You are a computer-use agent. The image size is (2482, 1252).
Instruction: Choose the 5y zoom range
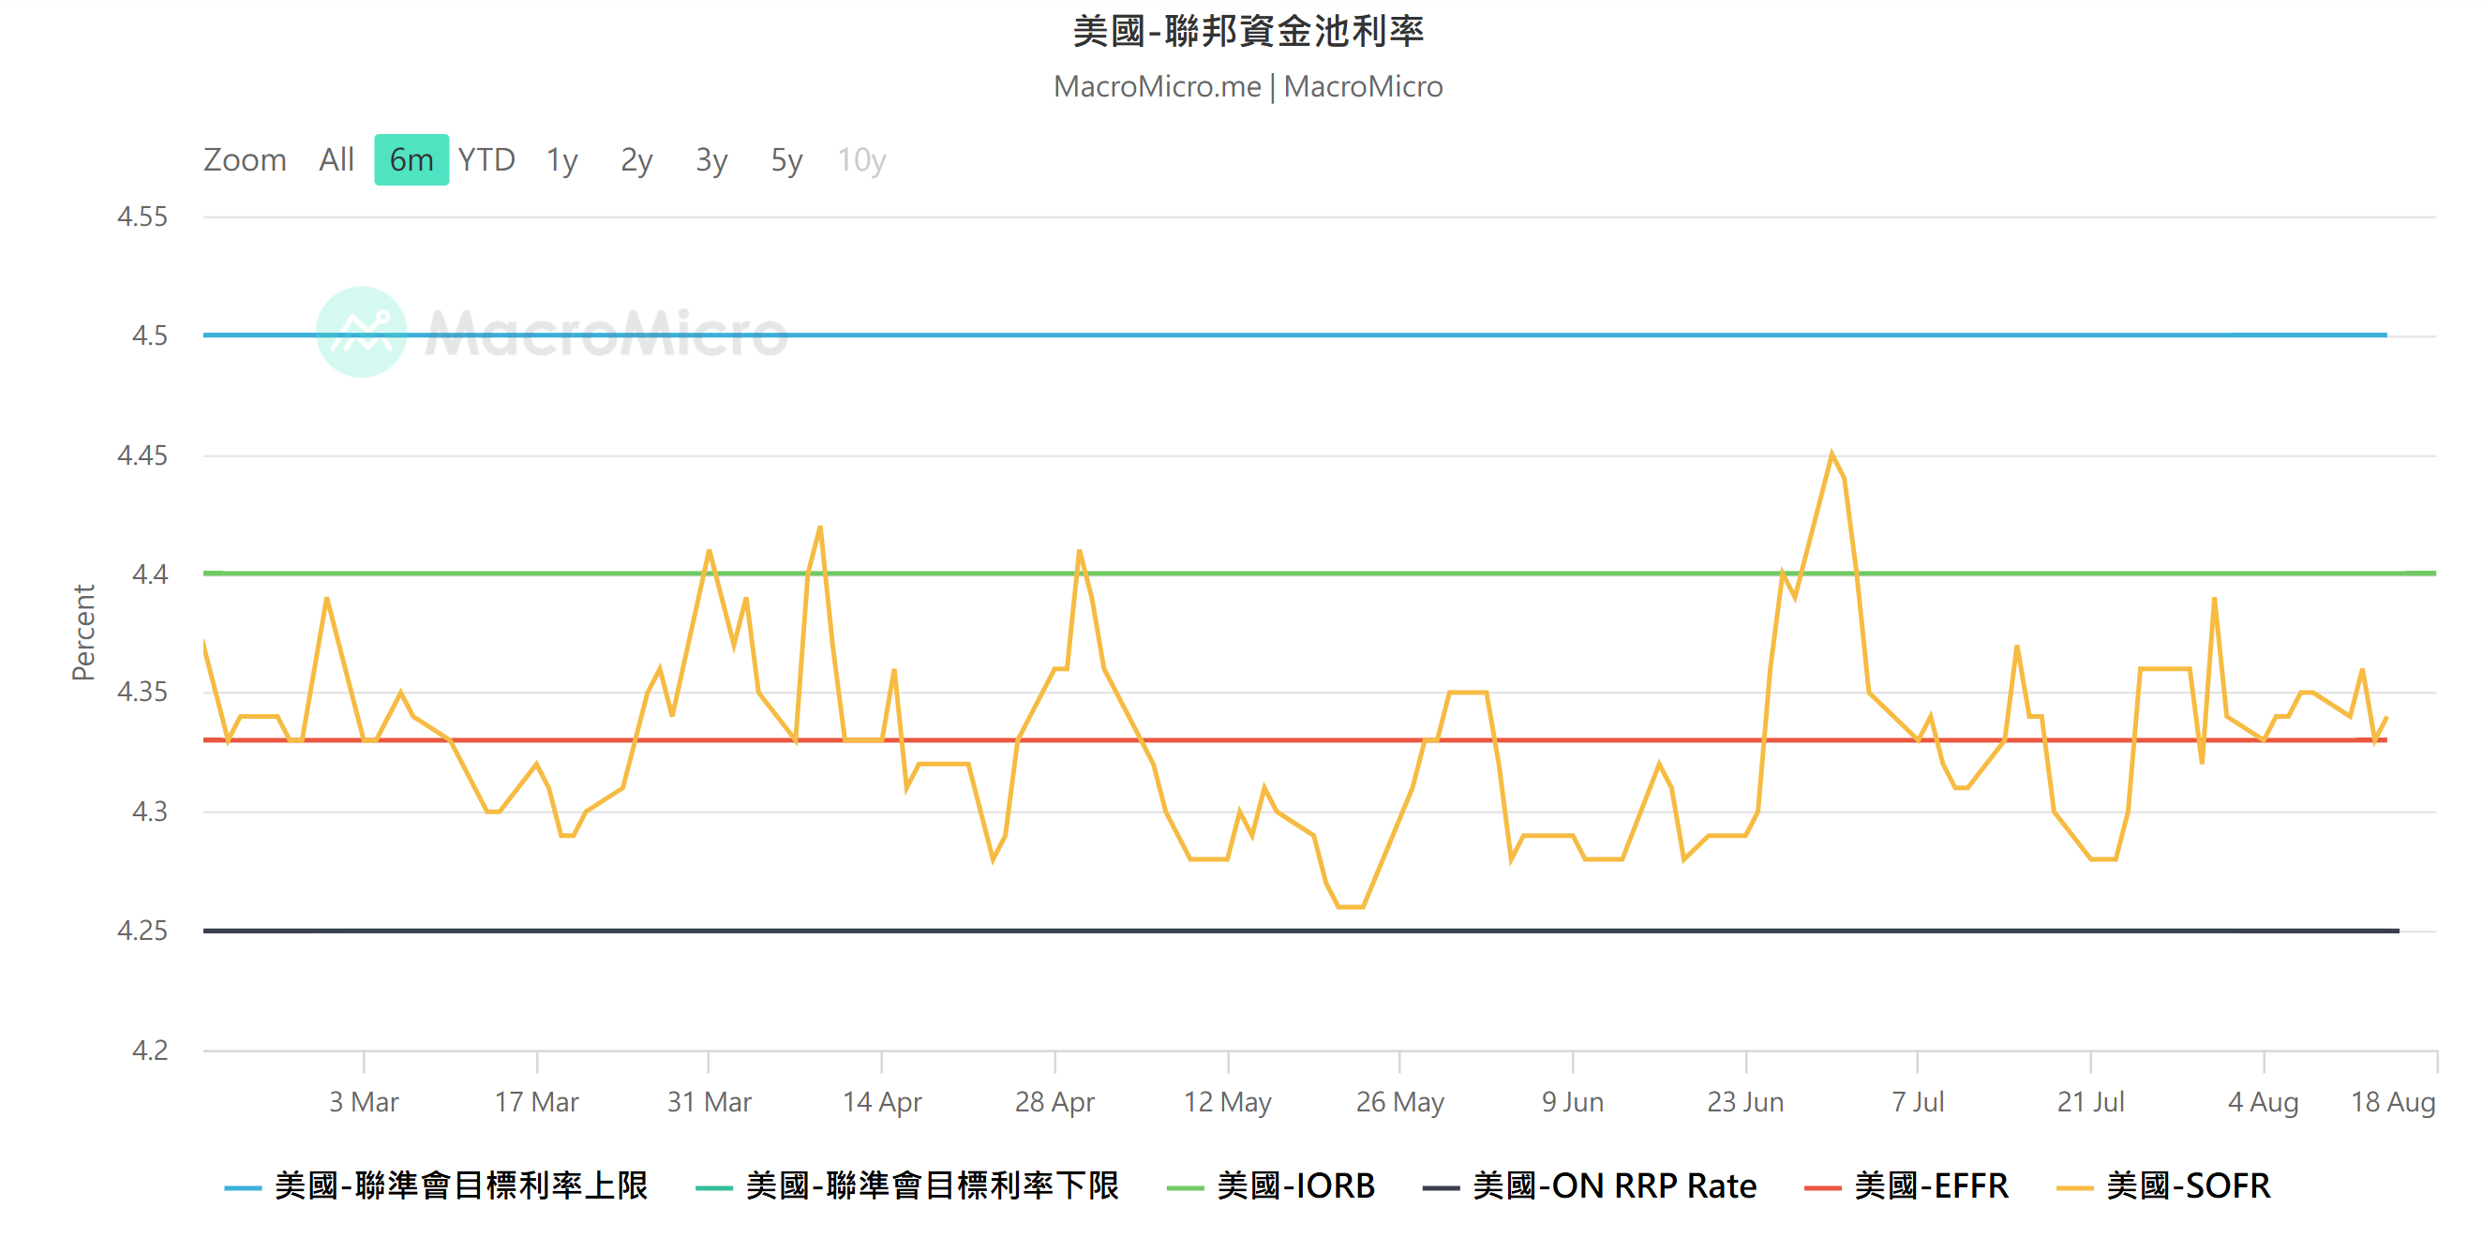click(x=787, y=160)
